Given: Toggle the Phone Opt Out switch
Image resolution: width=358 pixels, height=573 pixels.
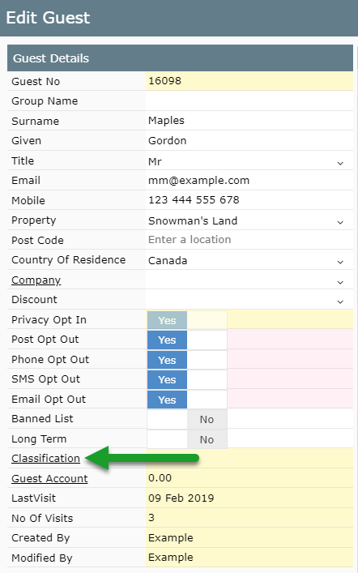Looking at the screenshot, I should 187,360.
